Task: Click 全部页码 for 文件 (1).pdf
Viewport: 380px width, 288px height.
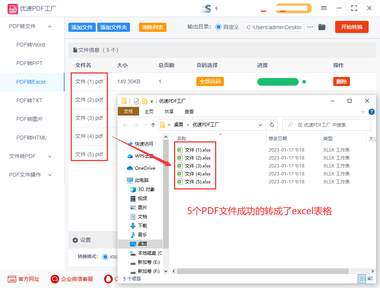Action: pyautogui.click(x=210, y=82)
